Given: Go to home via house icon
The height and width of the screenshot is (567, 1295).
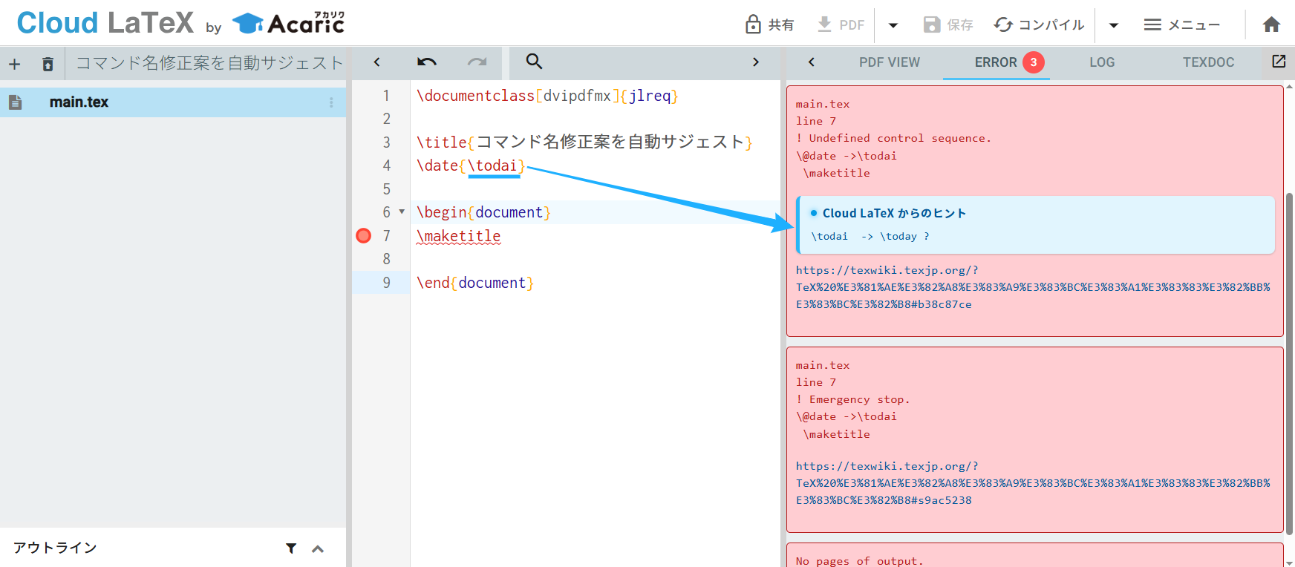Looking at the screenshot, I should point(1271,24).
